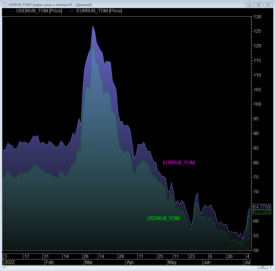The height and width of the screenshot is (271, 275).
Task: Minimize the USDRUB_TOM chart window
Action: [249, 5]
